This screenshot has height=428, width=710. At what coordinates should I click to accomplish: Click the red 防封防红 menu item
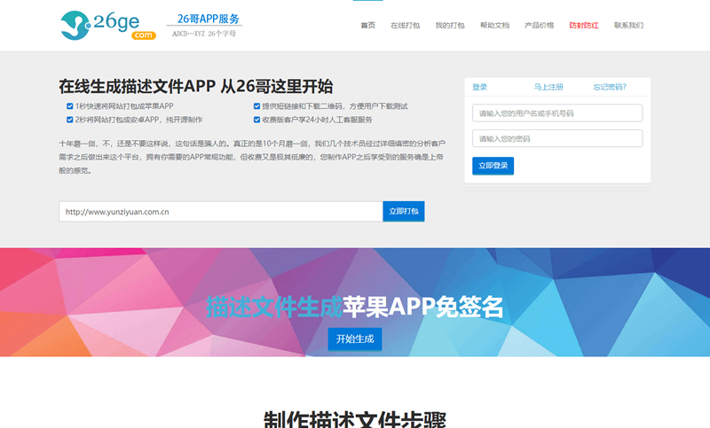[583, 26]
